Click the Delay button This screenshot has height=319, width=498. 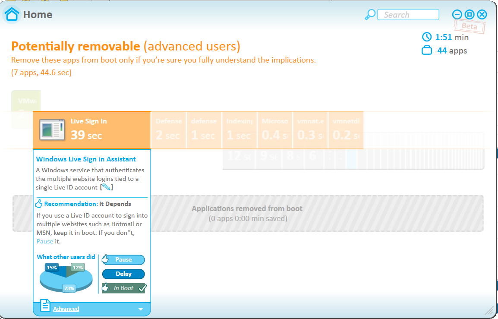click(x=123, y=274)
